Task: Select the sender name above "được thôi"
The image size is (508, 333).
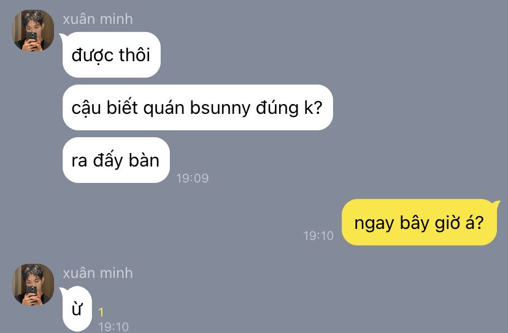Action: pos(98,19)
